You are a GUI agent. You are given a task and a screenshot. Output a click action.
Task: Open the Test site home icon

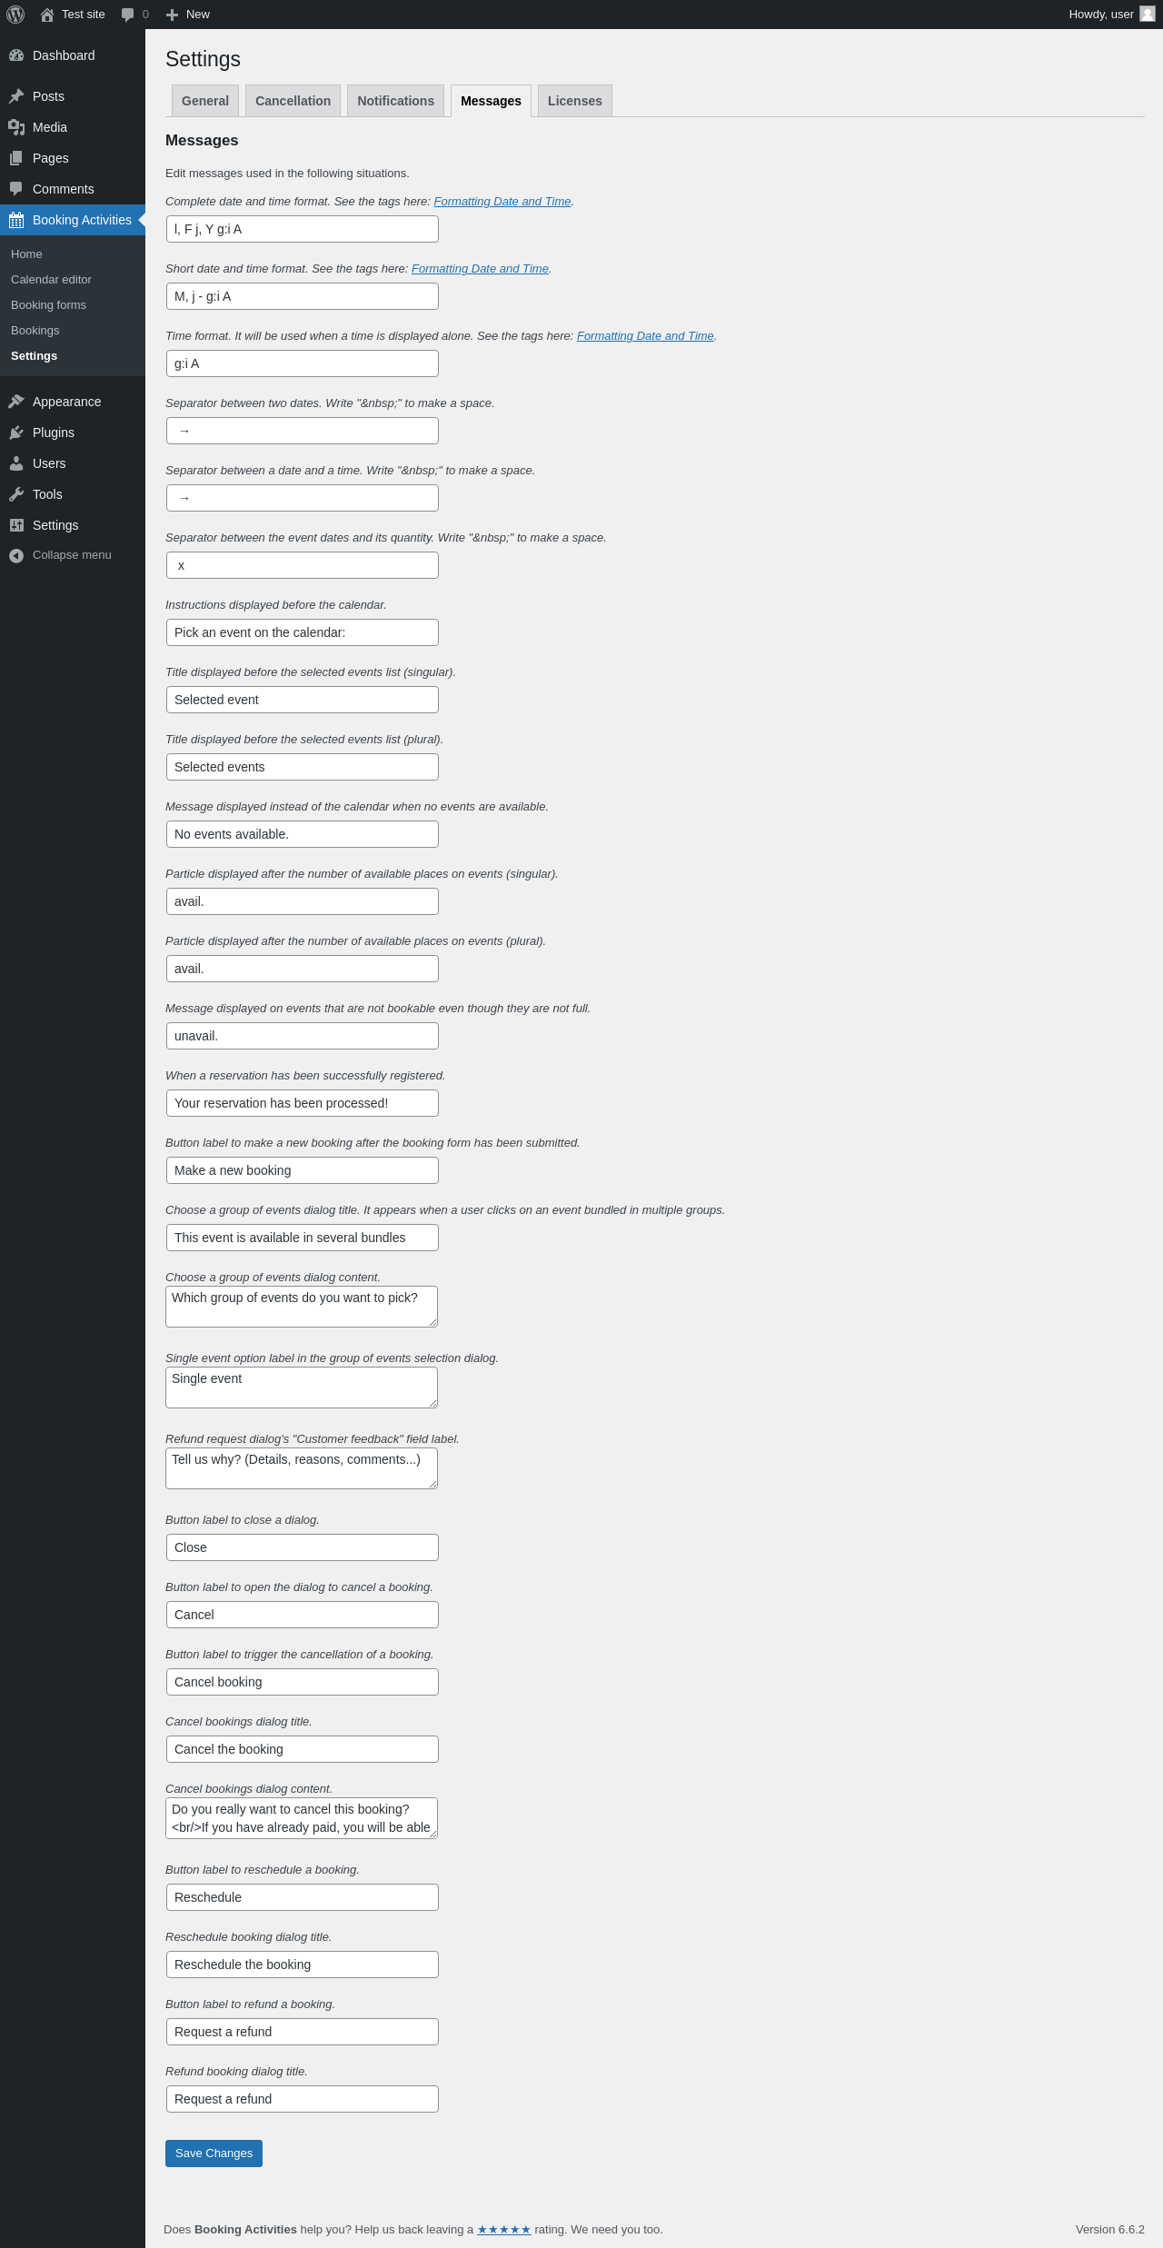pyautogui.click(x=47, y=15)
